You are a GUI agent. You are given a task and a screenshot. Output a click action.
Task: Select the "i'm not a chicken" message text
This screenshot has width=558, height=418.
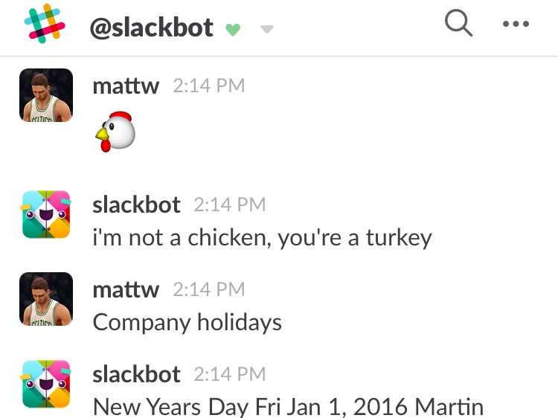coord(263,238)
